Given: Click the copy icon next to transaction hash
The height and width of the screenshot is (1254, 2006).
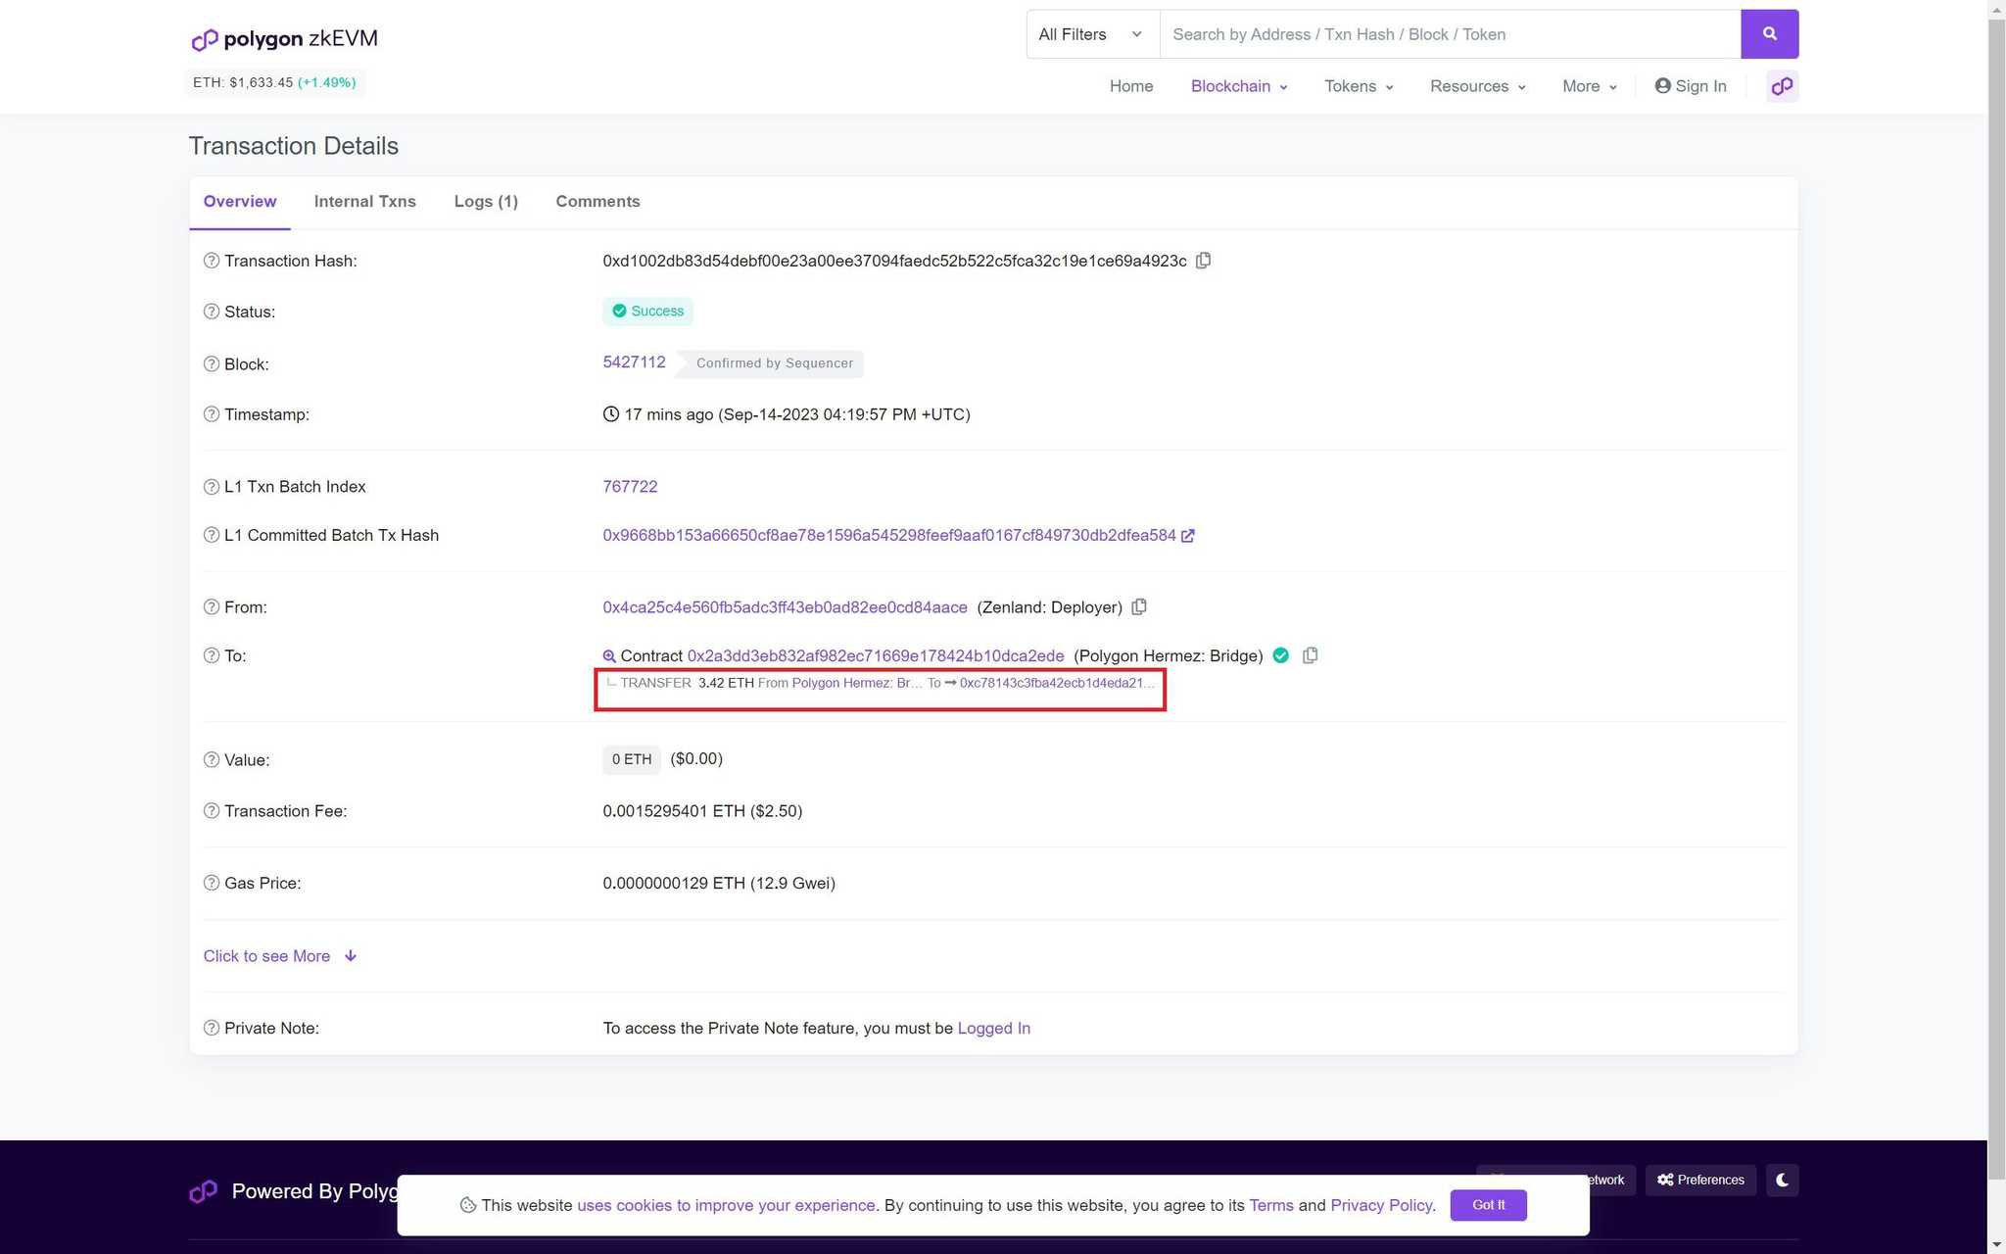Looking at the screenshot, I should (x=1205, y=260).
